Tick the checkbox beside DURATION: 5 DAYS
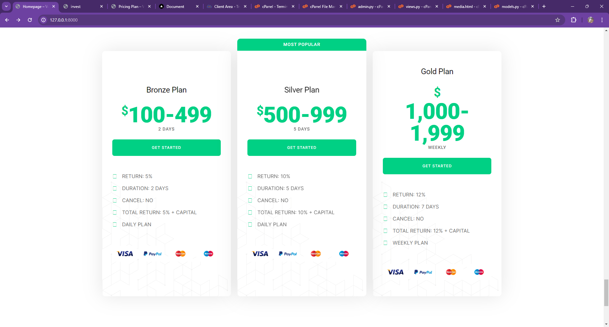 coord(250,189)
